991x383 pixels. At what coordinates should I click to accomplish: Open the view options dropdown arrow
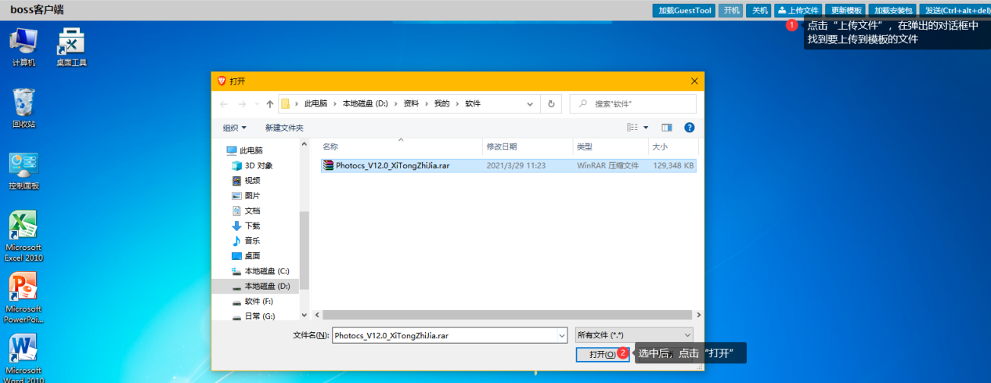coord(646,128)
